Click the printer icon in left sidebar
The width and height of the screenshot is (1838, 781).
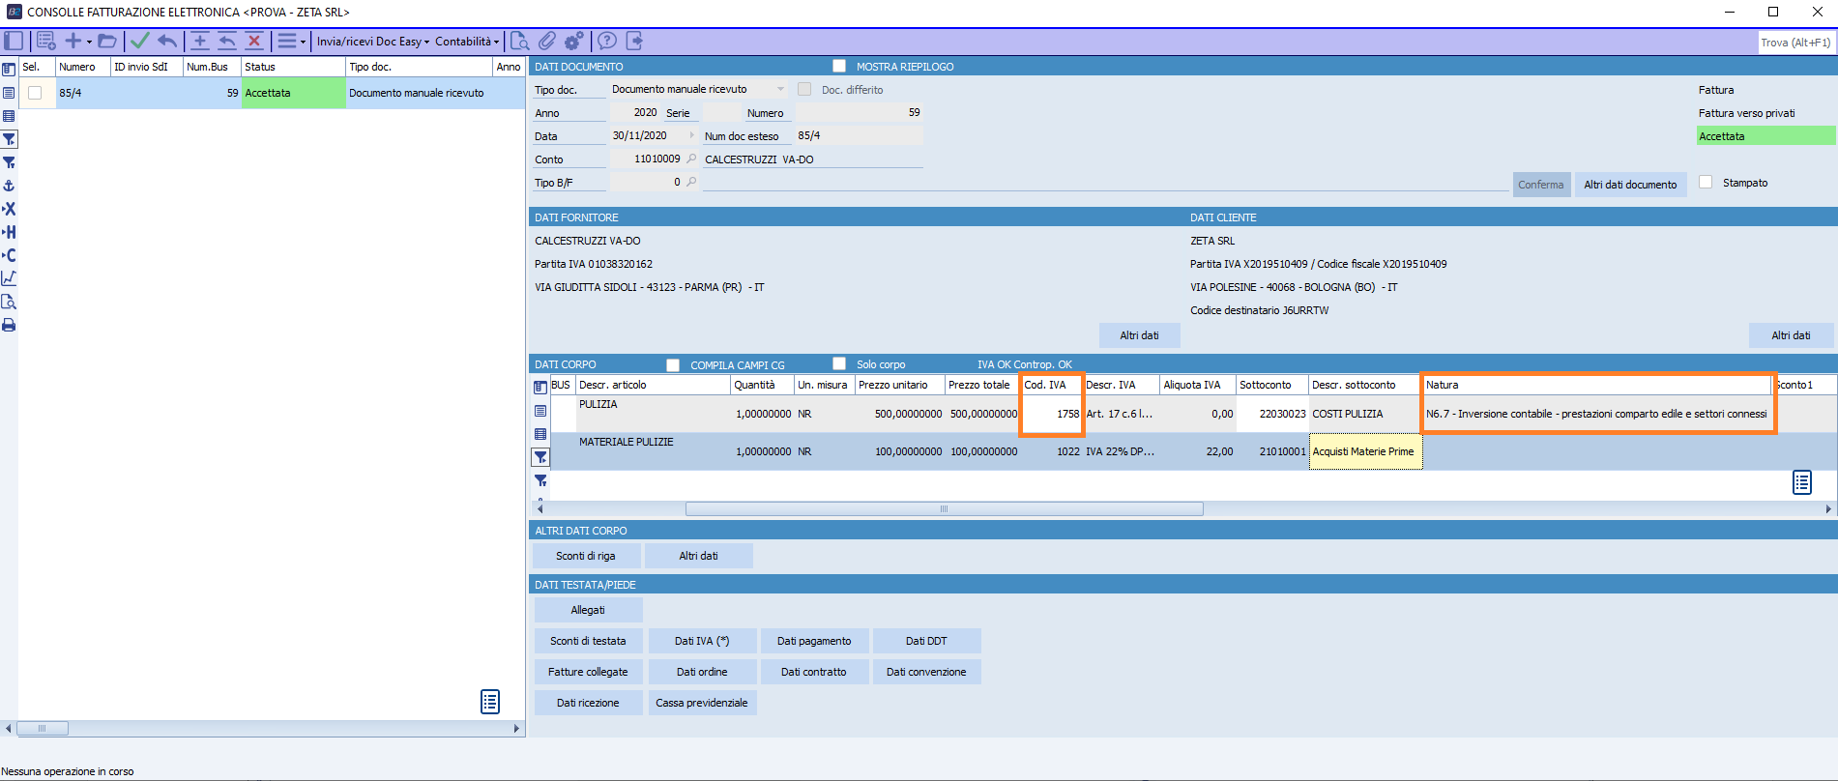point(9,325)
